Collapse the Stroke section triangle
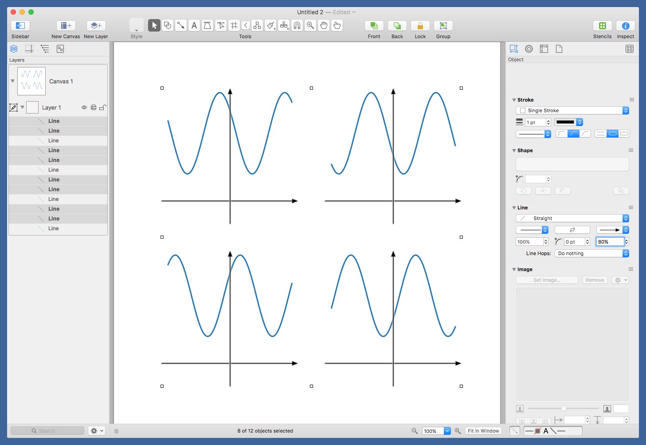The image size is (646, 445). point(514,100)
